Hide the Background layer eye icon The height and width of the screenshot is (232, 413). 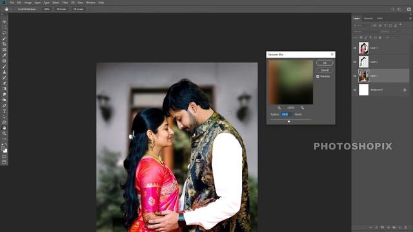pos(355,90)
